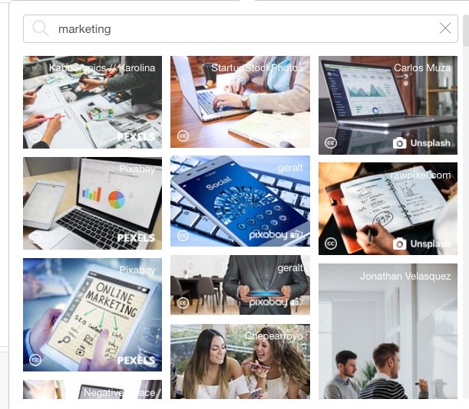Click CC icon on geralt Social phone image
Image resolution: width=469 pixels, height=409 pixels.
point(183,236)
